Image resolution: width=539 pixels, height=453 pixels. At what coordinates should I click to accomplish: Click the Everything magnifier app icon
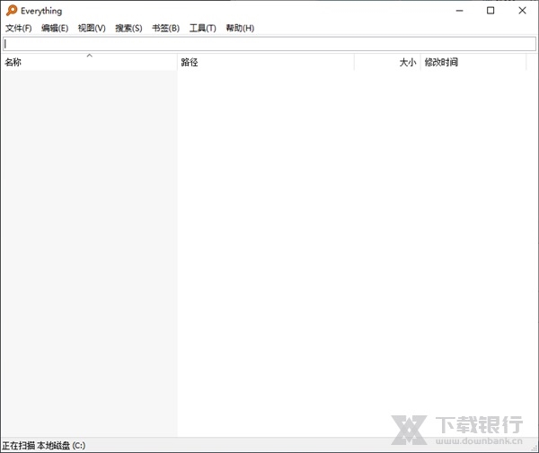pyautogui.click(x=12, y=10)
